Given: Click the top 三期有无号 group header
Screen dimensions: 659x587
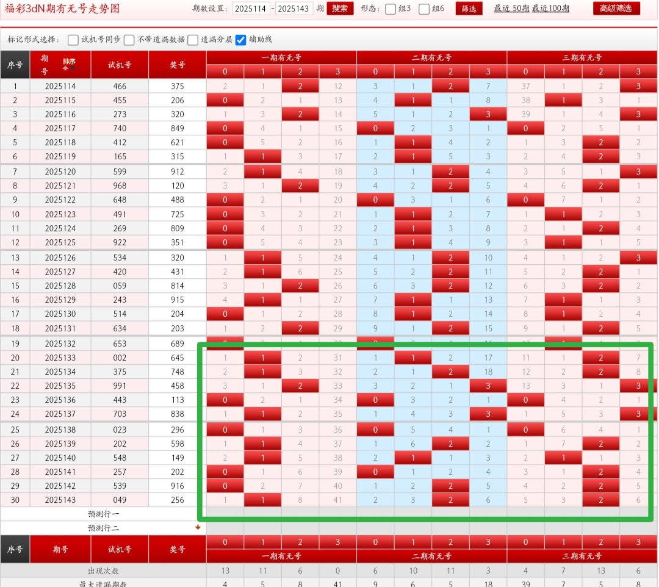Looking at the screenshot, I should 582,57.
